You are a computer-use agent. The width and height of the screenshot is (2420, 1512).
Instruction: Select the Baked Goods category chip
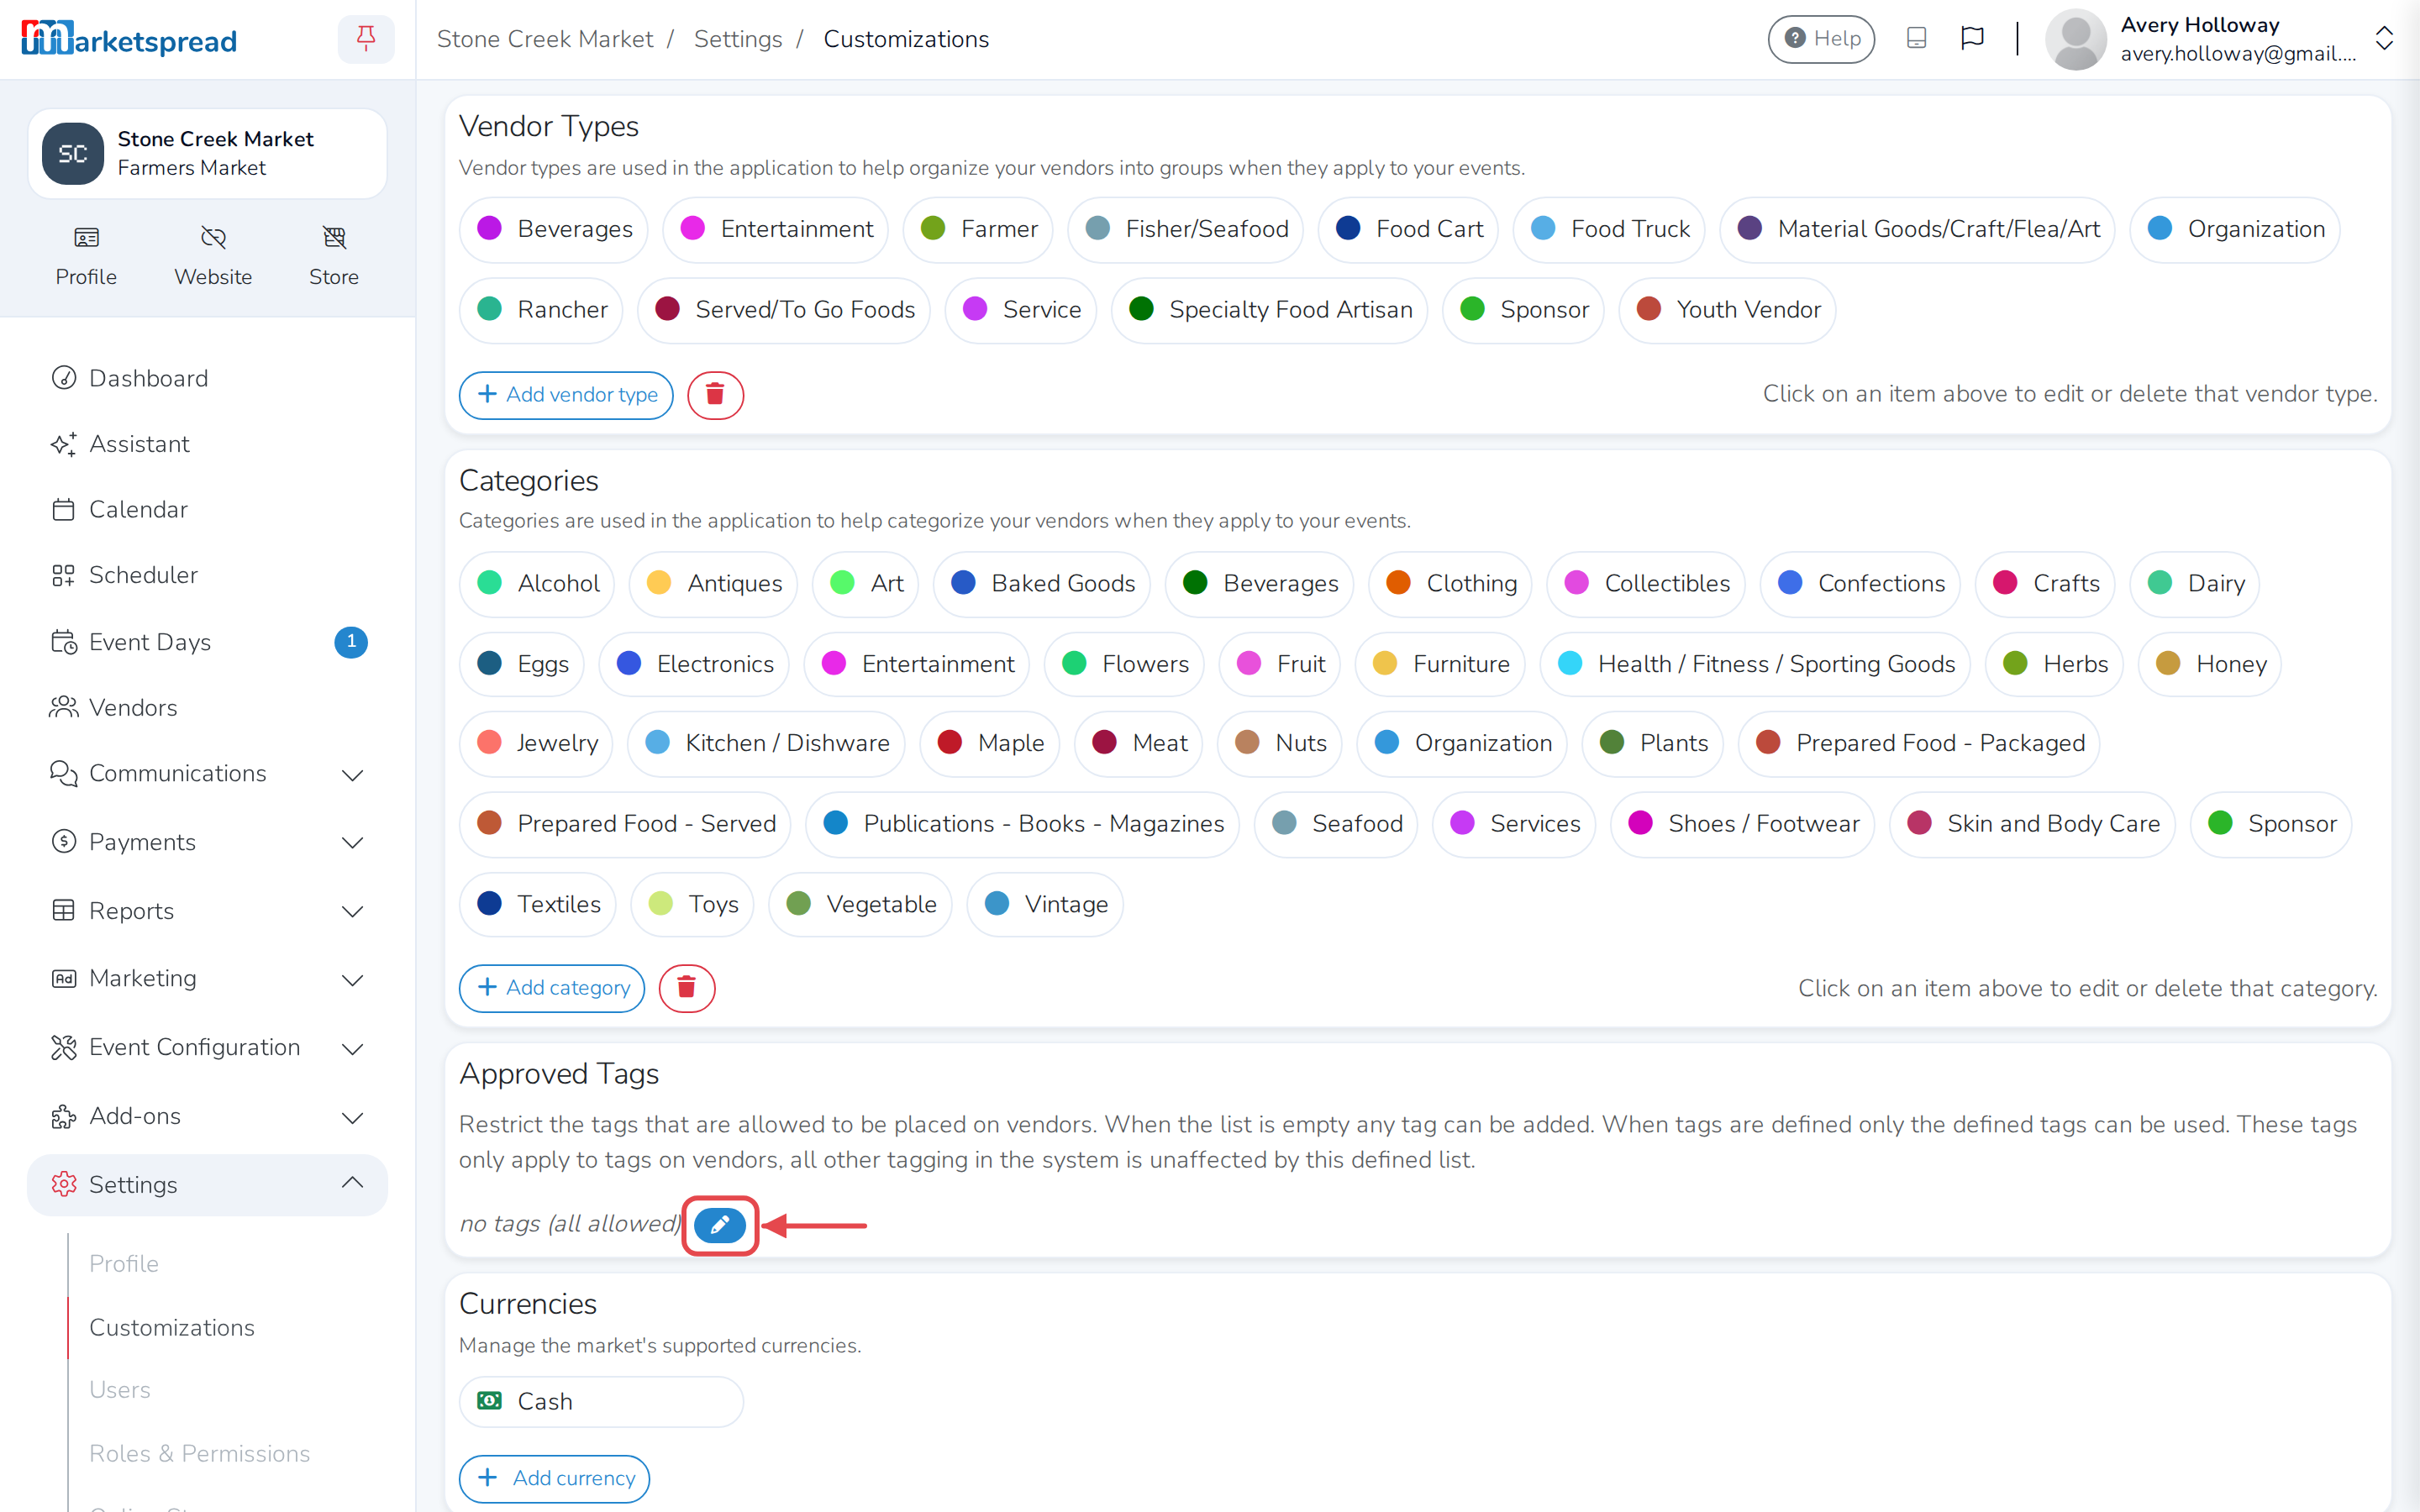click(1042, 583)
